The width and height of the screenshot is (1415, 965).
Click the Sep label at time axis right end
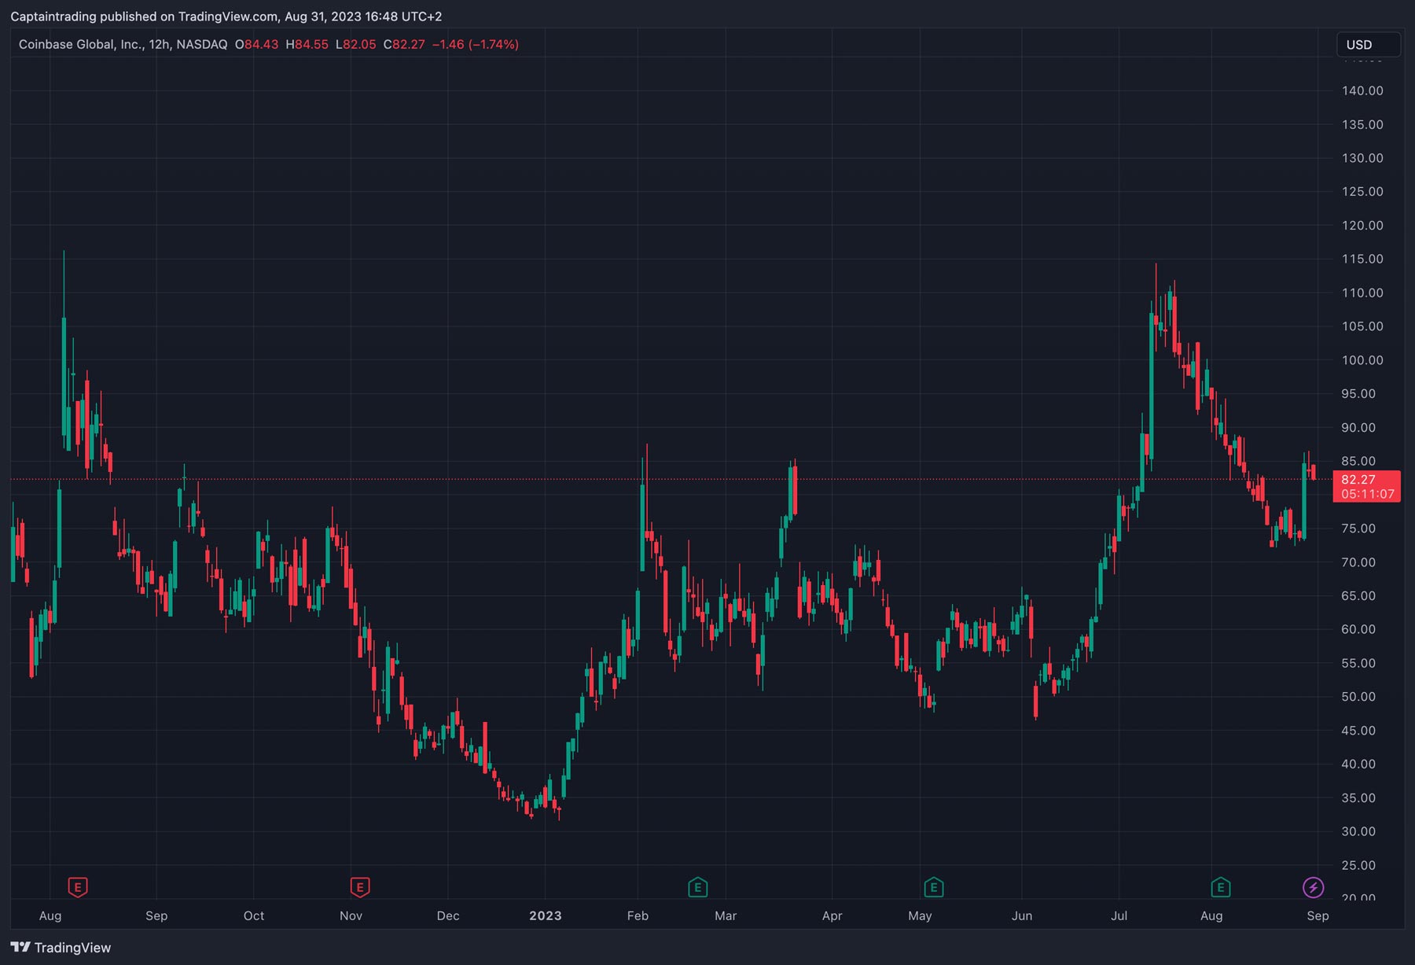point(1318,915)
